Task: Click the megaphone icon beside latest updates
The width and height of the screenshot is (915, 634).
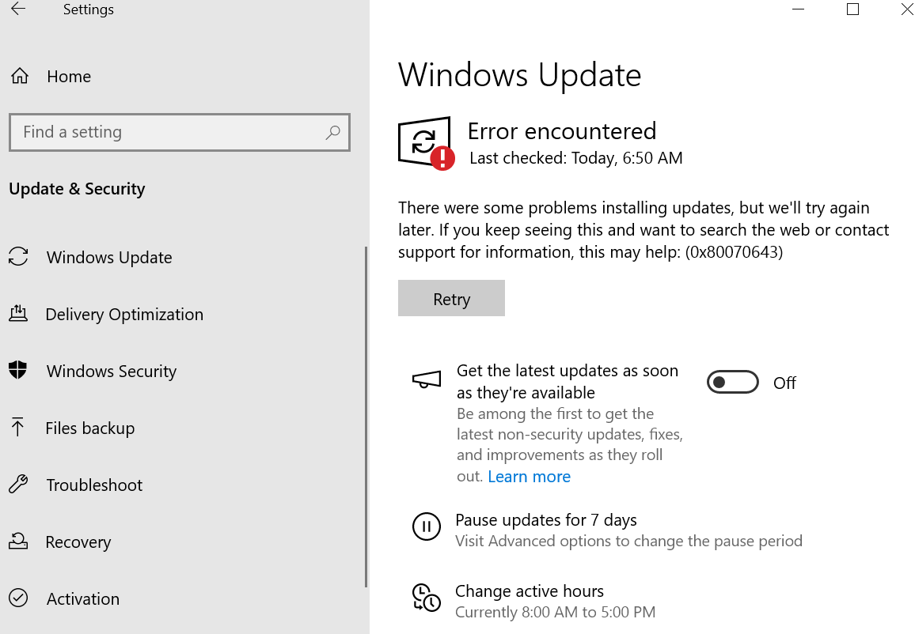Action: (427, 380)
